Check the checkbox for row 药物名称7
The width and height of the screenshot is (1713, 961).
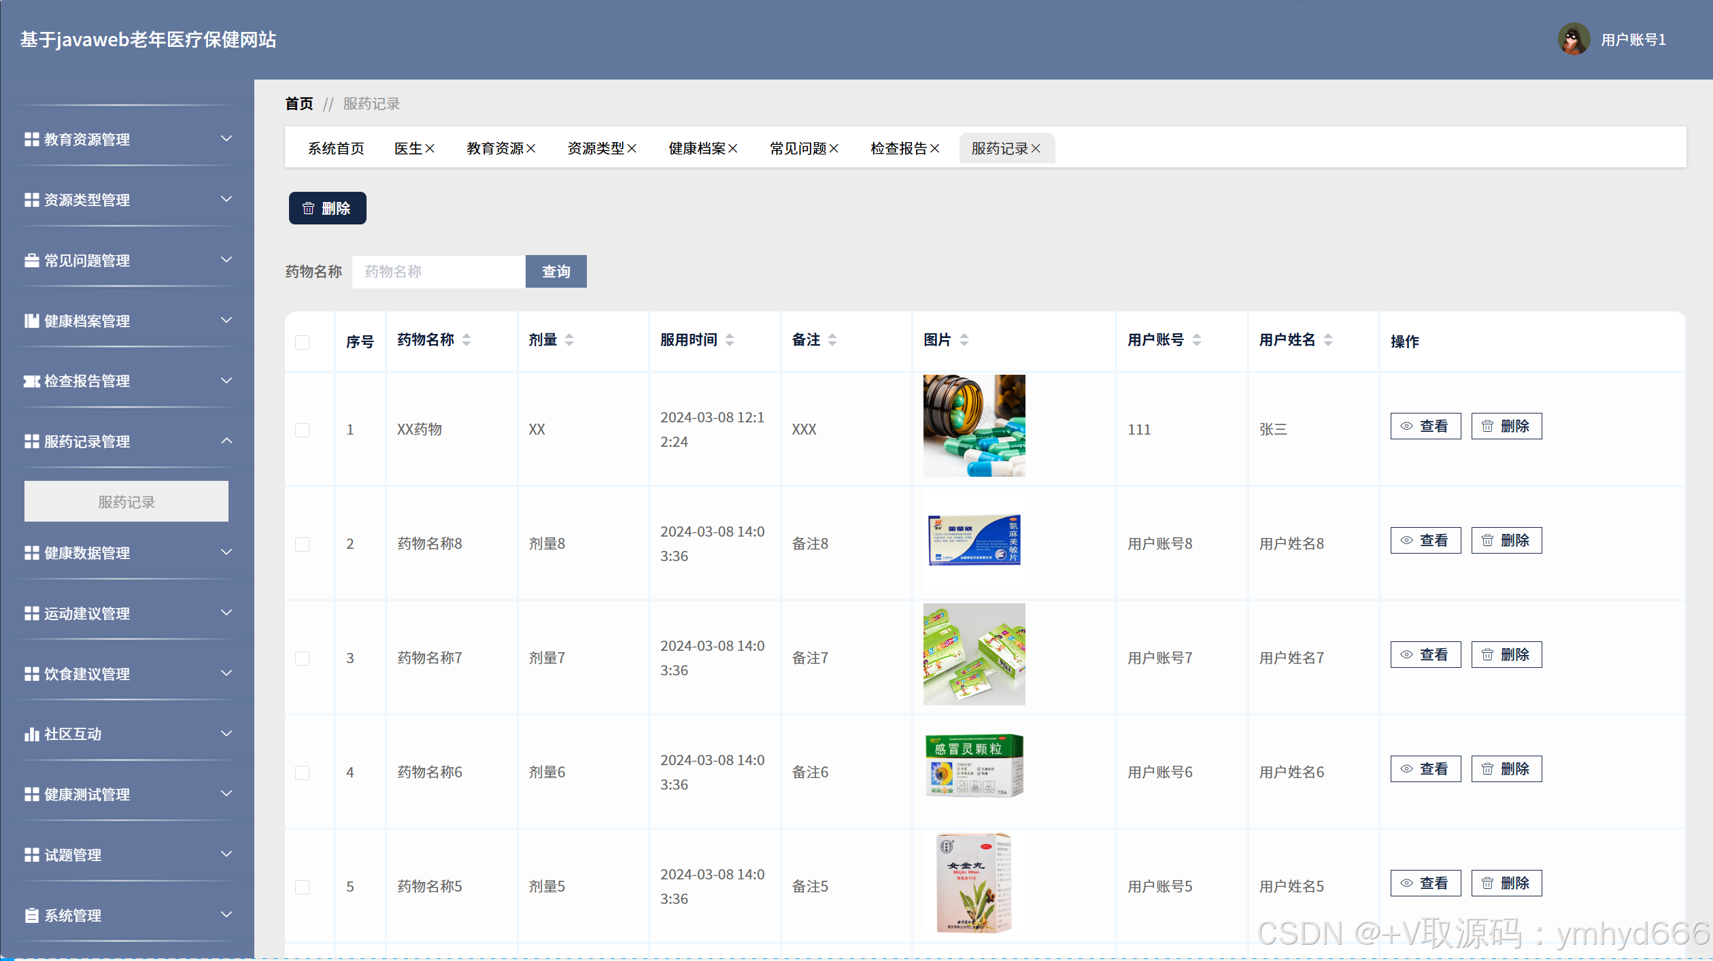(x=303, y=658)
